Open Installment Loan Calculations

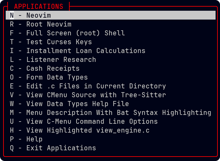tap(85, 51)
